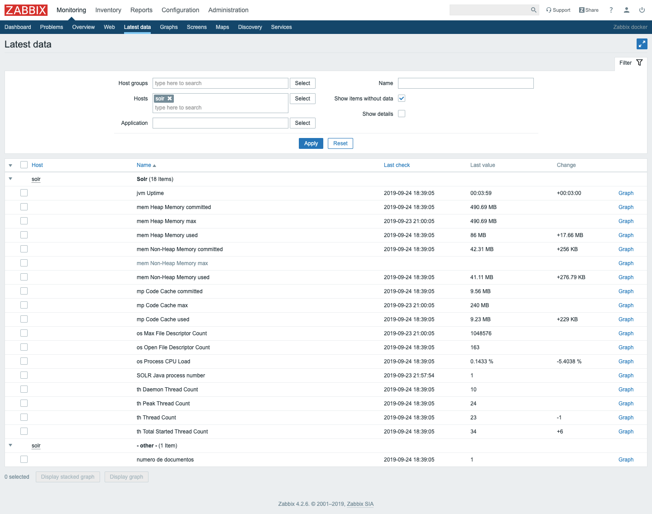Click Select next to Application
Viewport: 652px width, 514px height.
click(302, 123)
